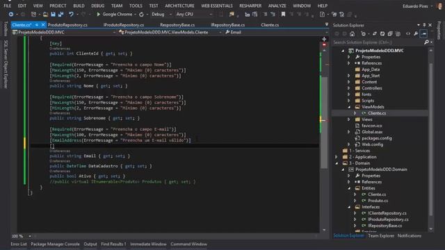This screenshot has width=445, height=250.
Task: Click the Pending Changes Filter icon
Action: 363,34
